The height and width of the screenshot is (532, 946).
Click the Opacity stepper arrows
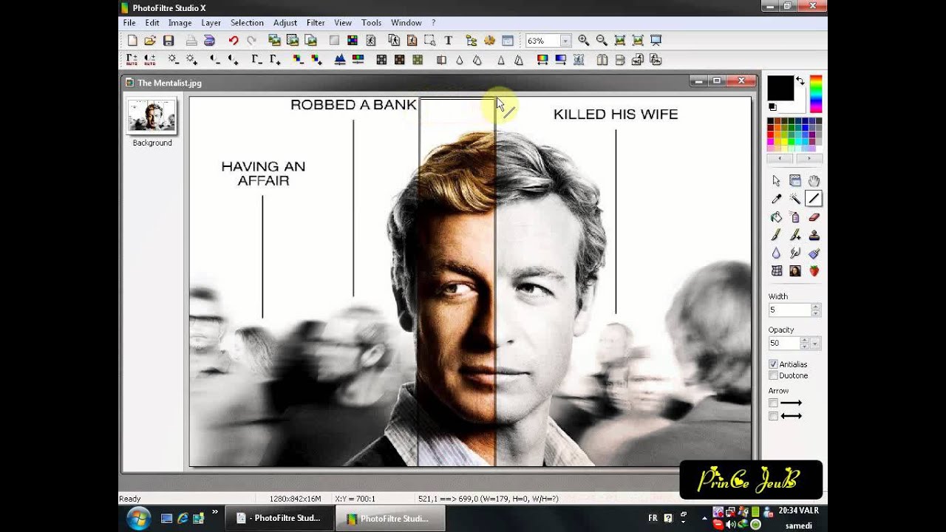[x=805, y=344]
